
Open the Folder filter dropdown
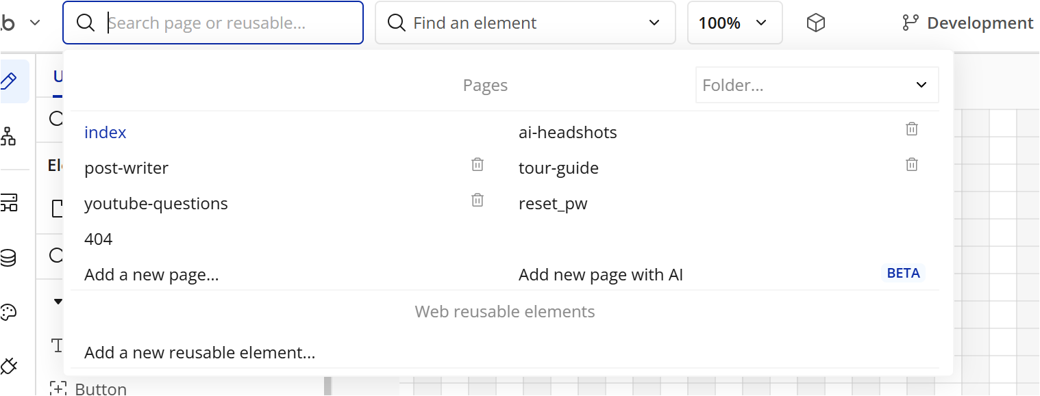(x=817, y=85)
